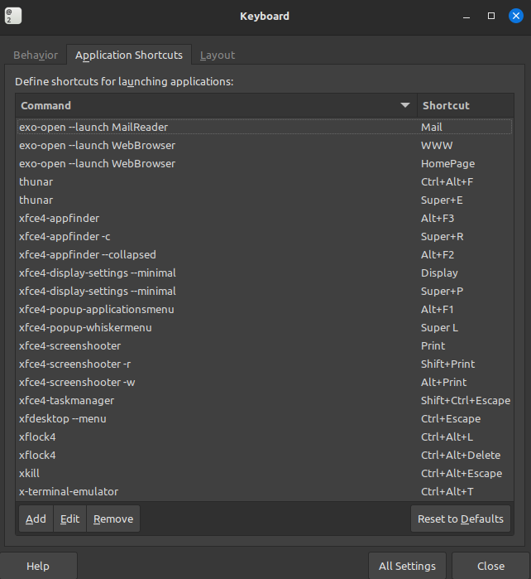
Task: Go to All Settings
Action: click(407, 566)
